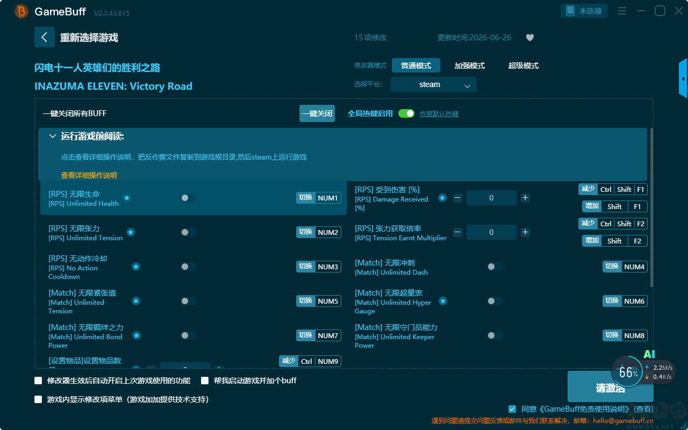Edit the 增加 Shift F1 hotkey
Screen dimensions: 688x430
615,206
